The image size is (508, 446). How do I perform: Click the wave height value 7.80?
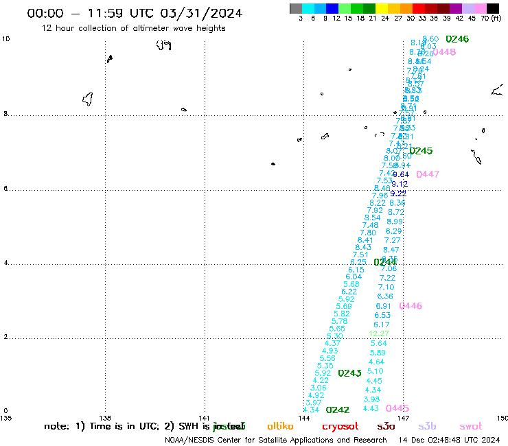click(368, 233)
